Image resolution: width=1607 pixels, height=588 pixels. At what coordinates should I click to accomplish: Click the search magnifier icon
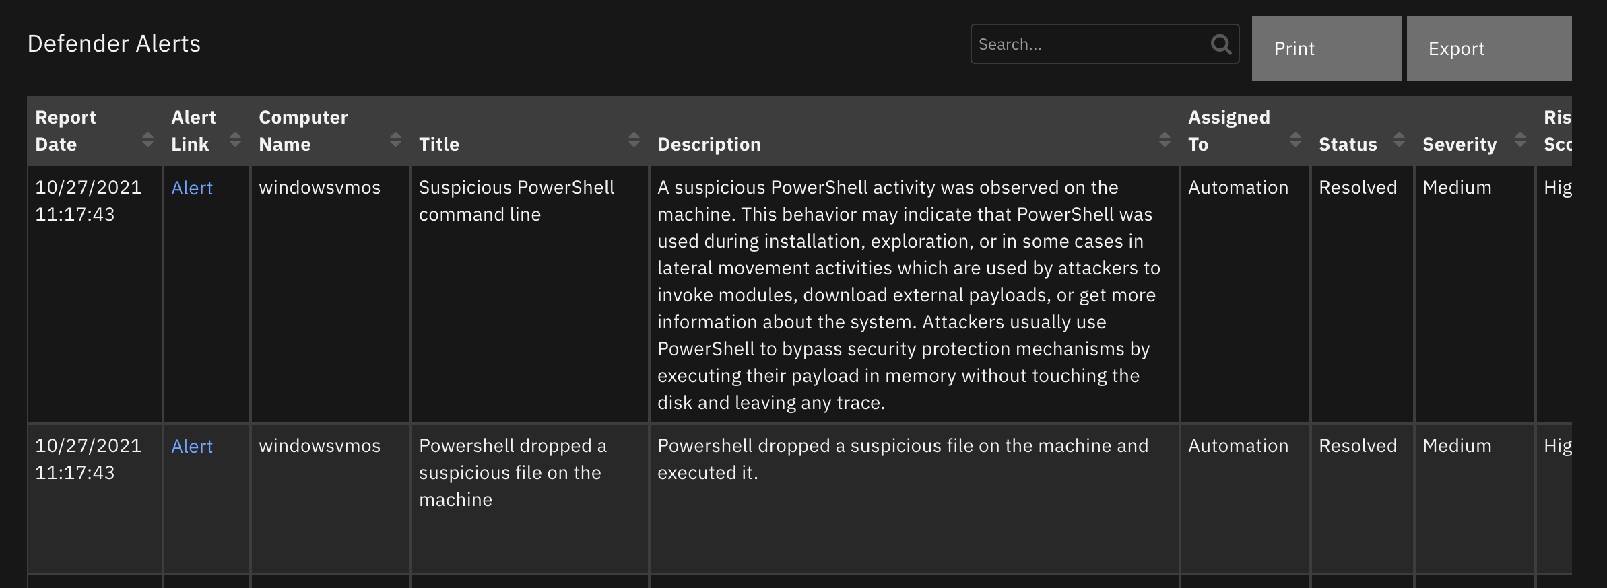pos(1221,44)
